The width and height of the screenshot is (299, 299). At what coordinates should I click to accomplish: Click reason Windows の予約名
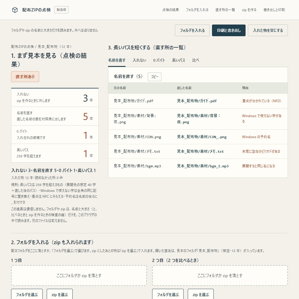pyautogui.click(x=256, y=137)
